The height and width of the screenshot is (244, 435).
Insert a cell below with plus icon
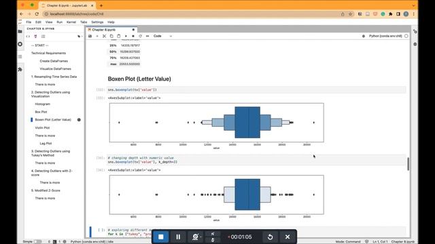coord(97,36)
